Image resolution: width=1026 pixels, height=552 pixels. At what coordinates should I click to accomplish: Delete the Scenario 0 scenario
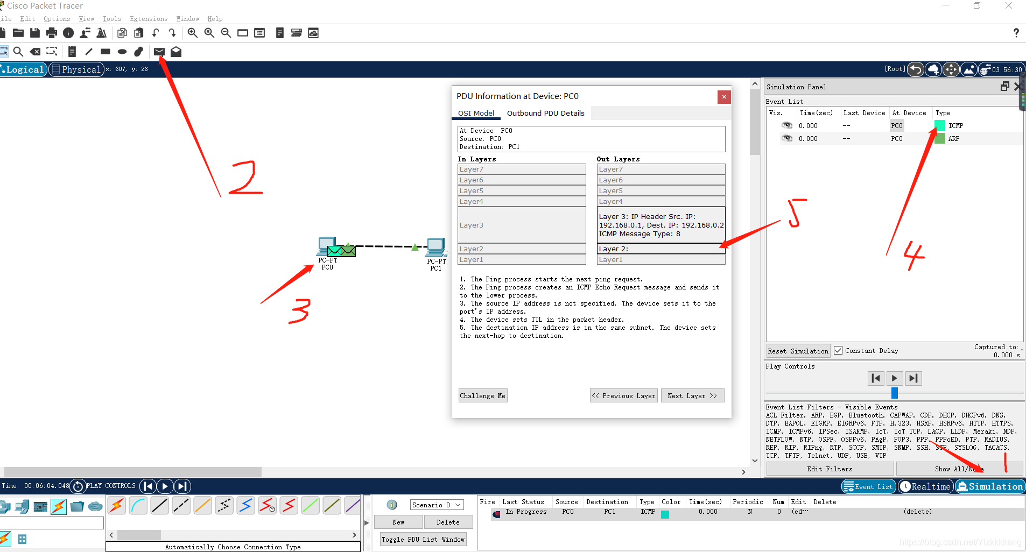click(448, 522)
